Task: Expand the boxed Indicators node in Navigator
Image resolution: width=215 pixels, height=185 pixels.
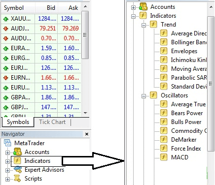Action: (7, 161)
